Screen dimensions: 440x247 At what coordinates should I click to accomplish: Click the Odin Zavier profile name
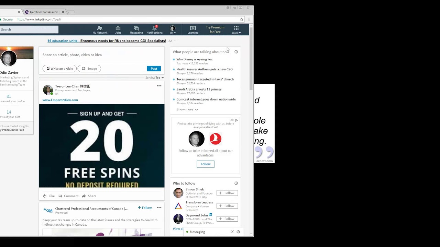pos(9,72)
